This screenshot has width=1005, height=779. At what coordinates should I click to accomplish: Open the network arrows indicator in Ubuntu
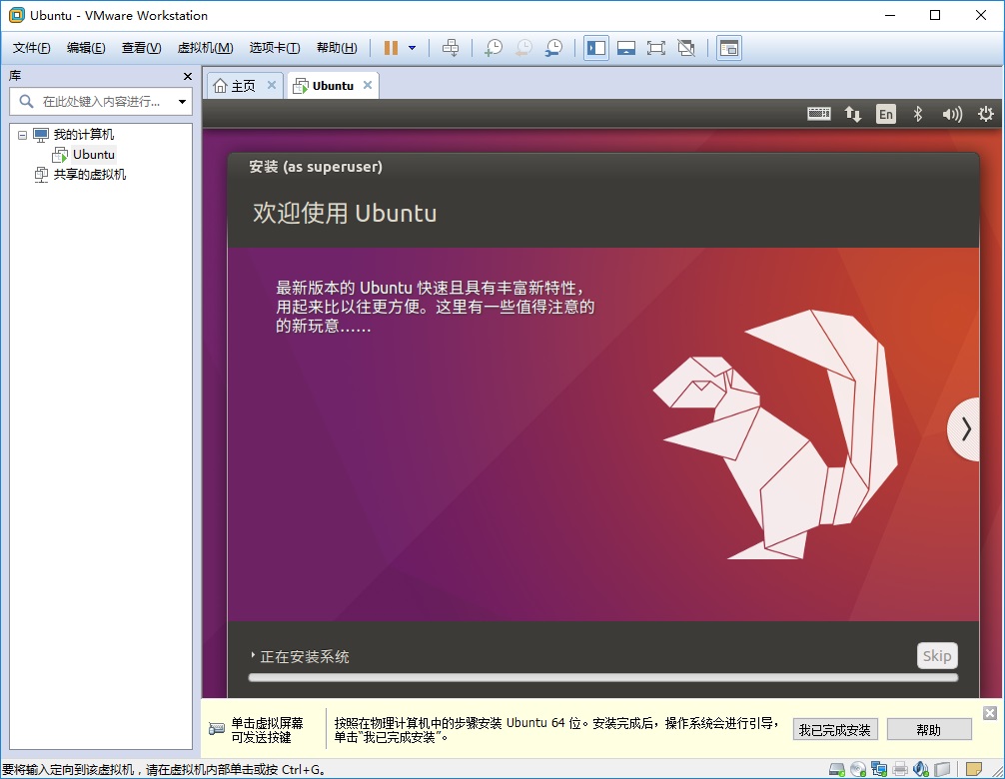point(852,114)
